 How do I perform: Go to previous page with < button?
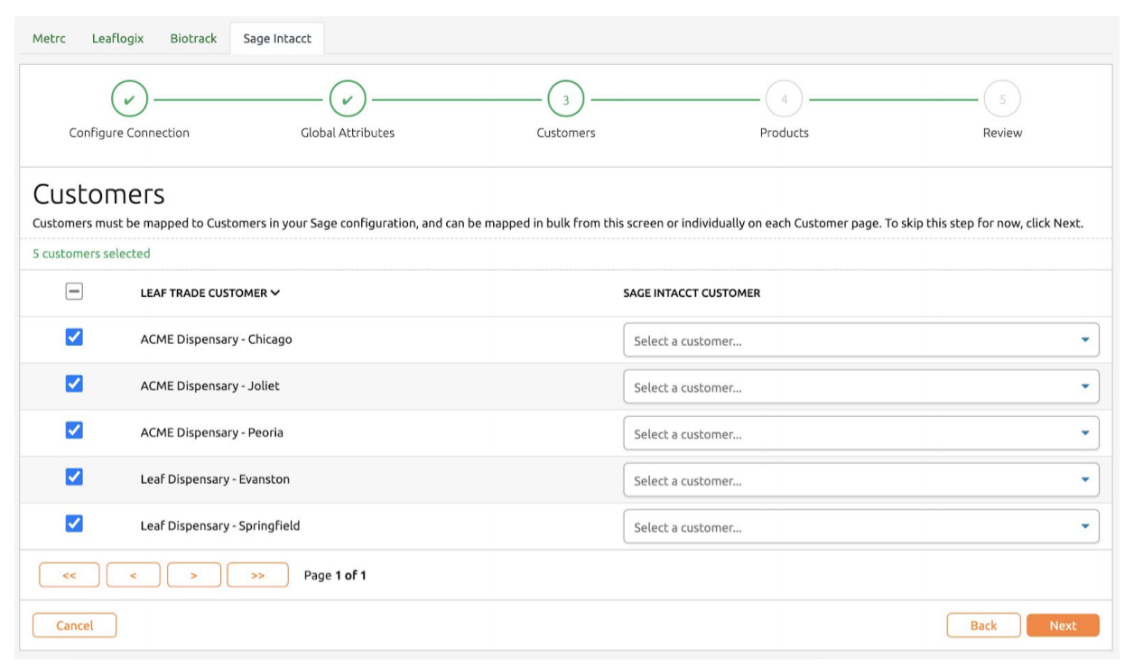134,576
